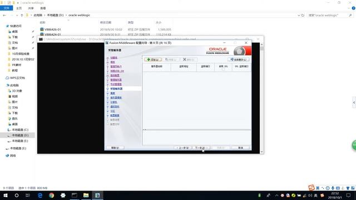
Task: Toggle the 启用 SSL header checkbox
Action: coord(223,69)
